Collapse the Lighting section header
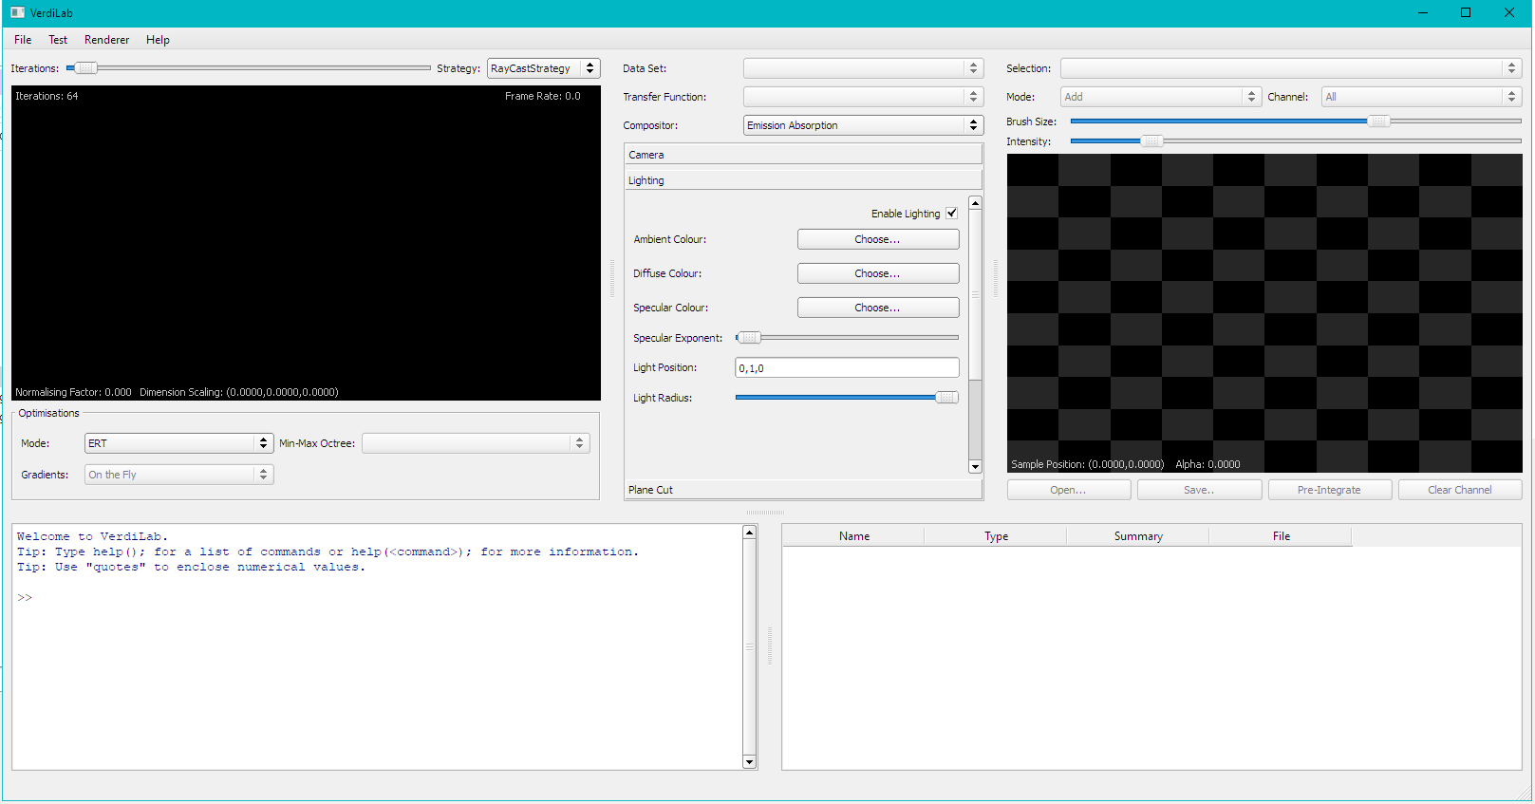Image resolution: width=1535 pixels, height=804 pixels. (803, 180)
